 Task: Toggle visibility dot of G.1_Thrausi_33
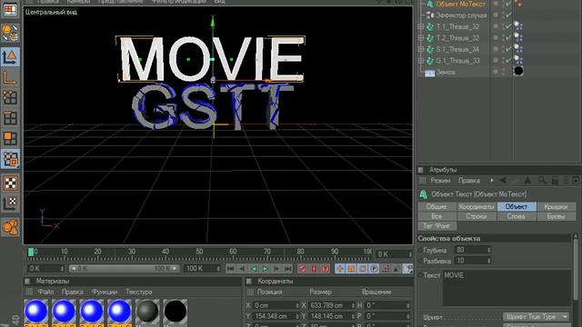coord(495,60)
